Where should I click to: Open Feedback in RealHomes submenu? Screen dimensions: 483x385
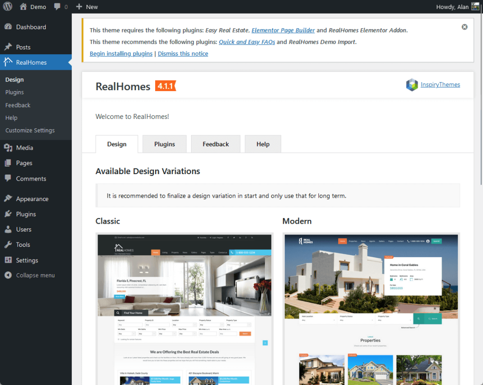[x=18, y=105]
